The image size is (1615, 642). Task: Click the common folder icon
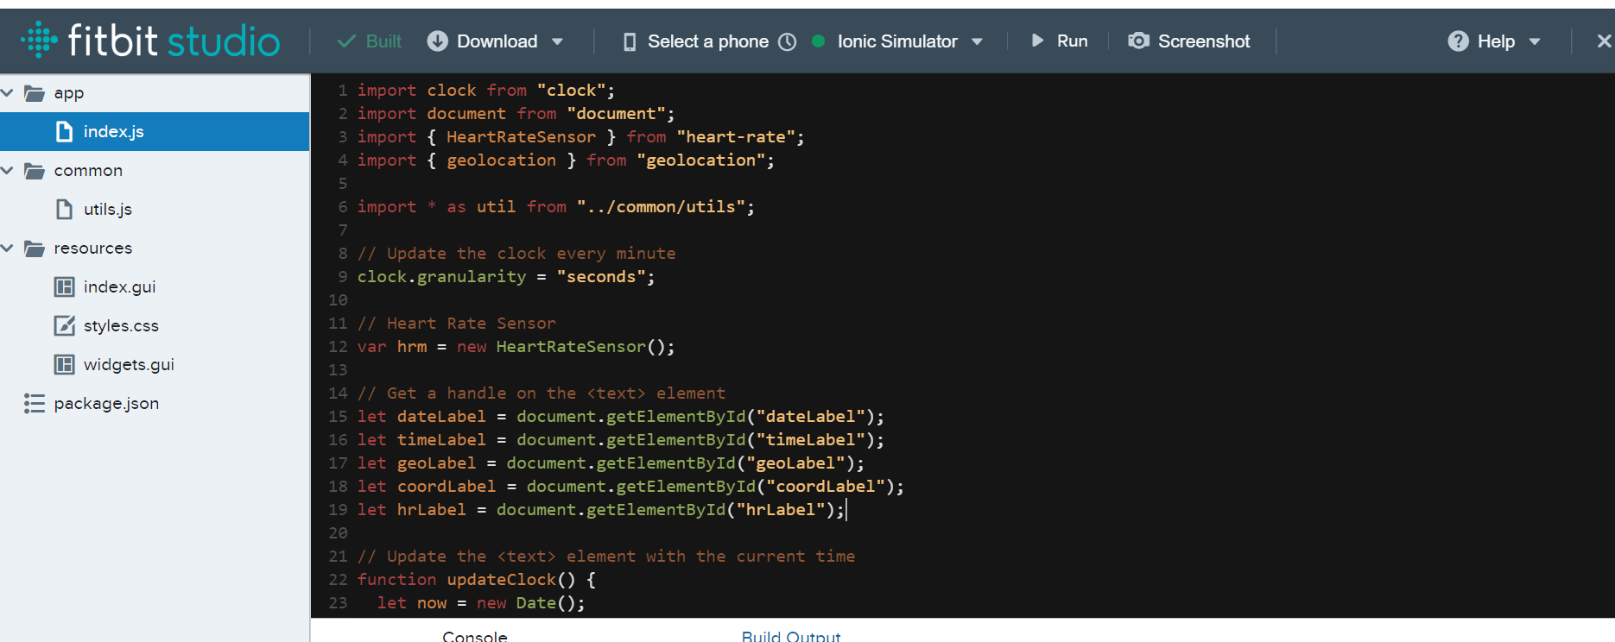pyautogui.click(x=35, y=171)
